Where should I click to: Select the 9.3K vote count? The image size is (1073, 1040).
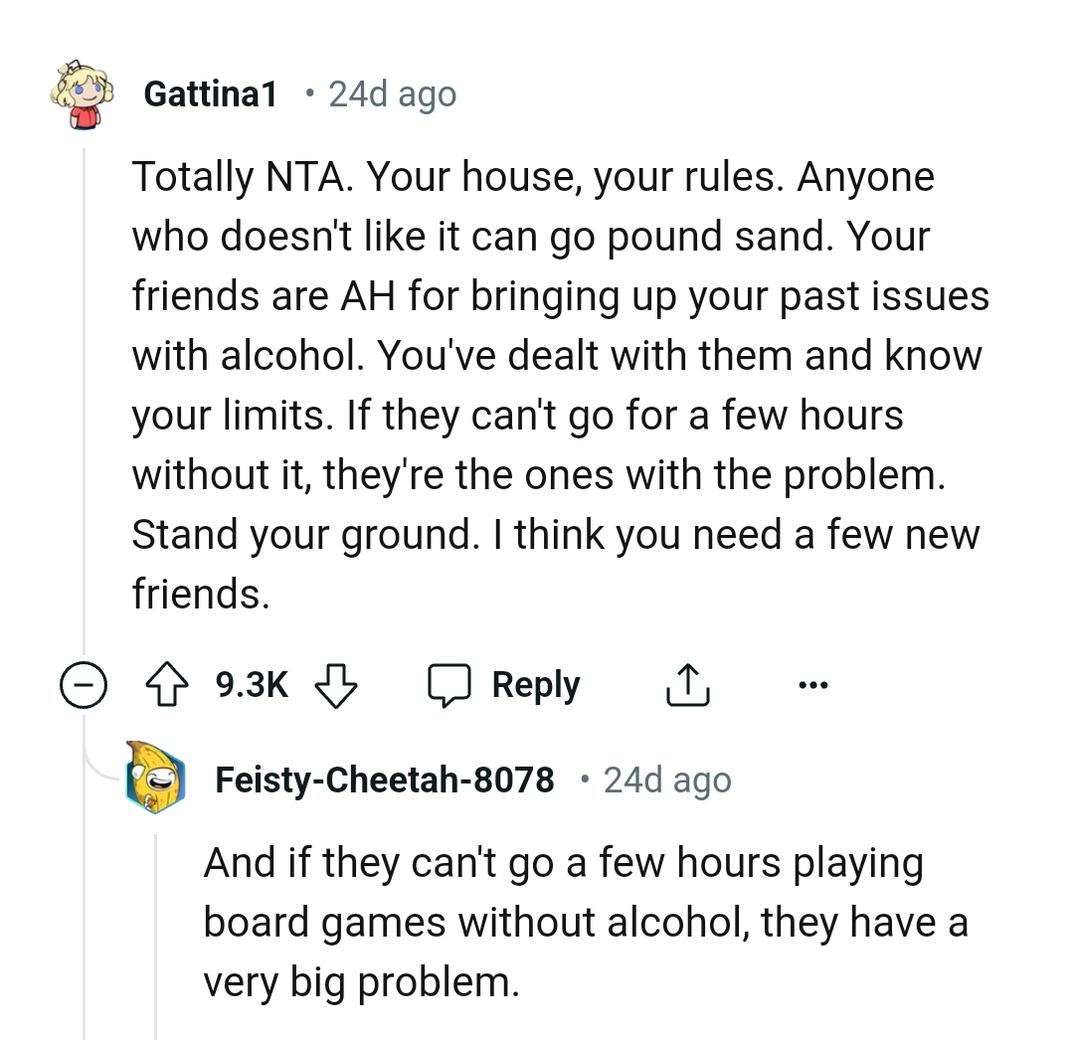click(x=250, y=684)
